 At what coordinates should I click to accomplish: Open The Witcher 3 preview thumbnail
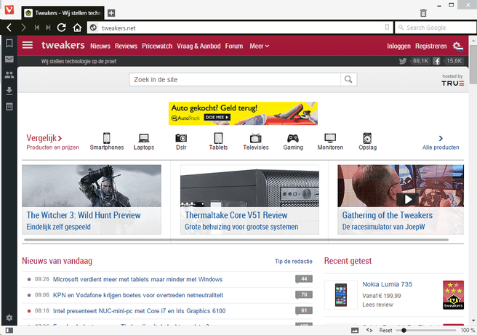point(92,186)
